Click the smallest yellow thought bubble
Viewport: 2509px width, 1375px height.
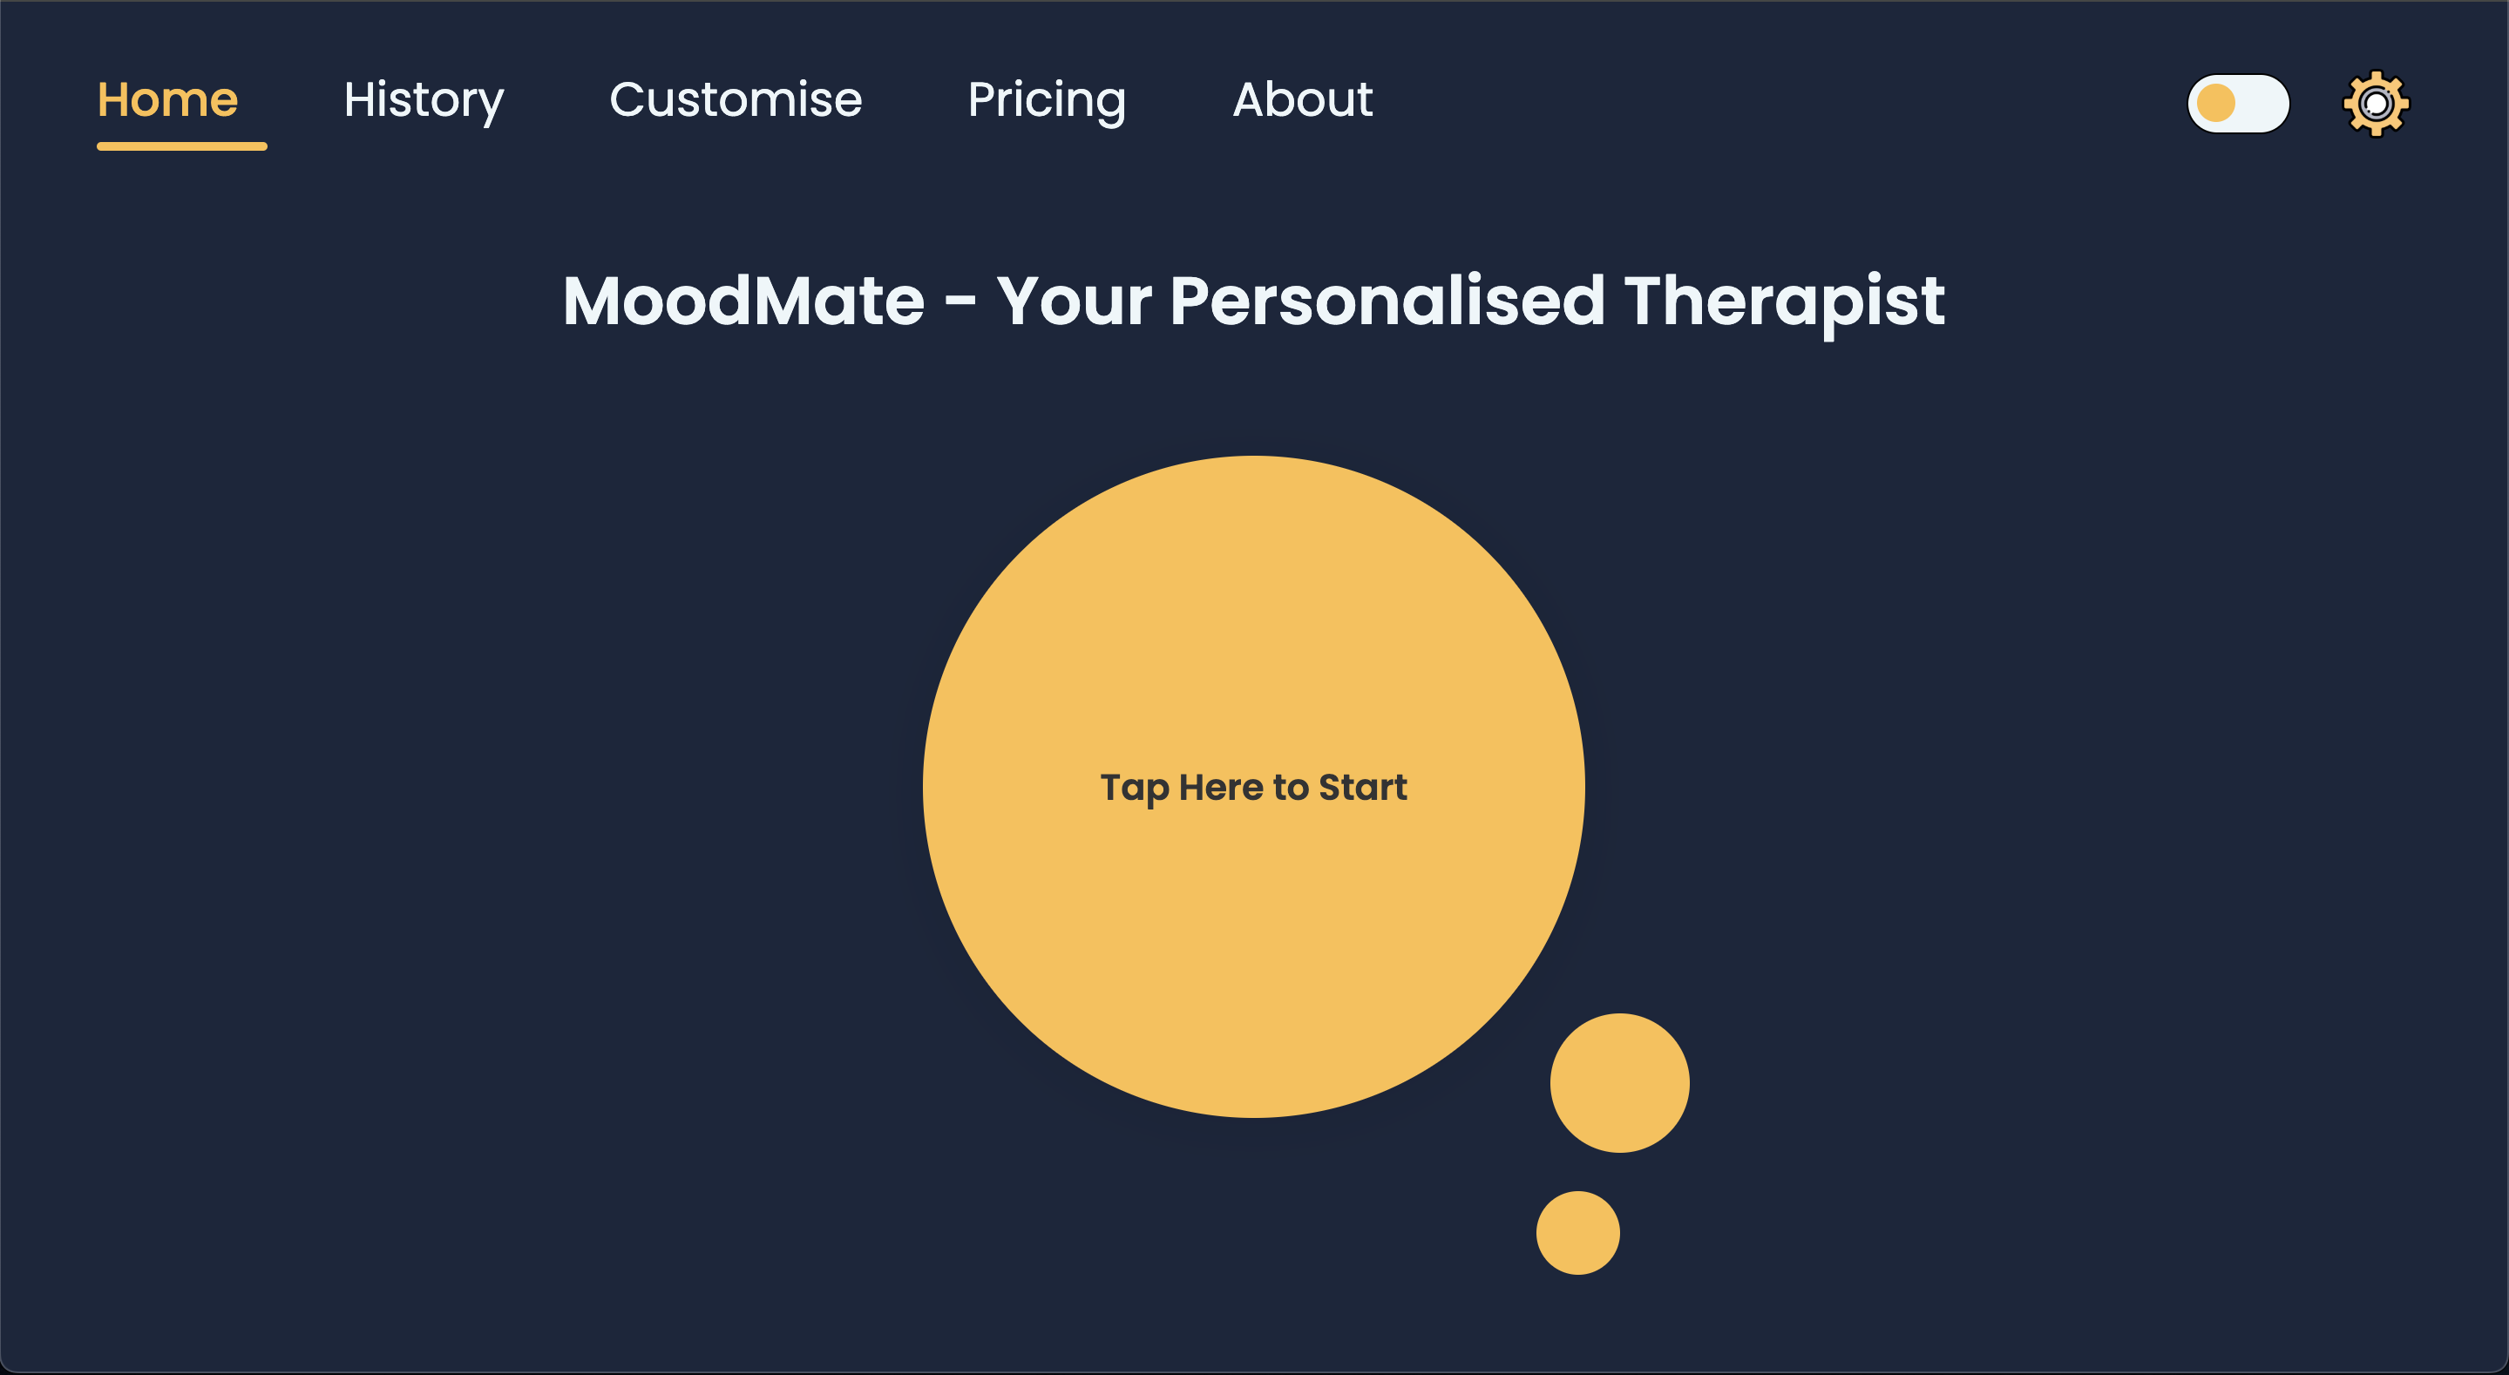point(1578,1233)
